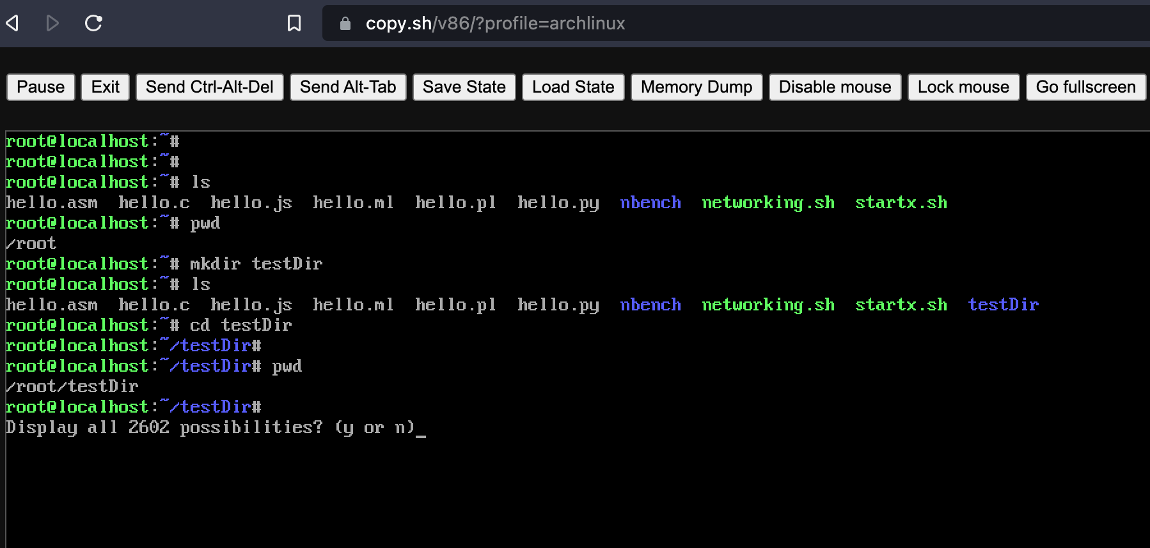This screenshot has width=1150, height=548.
Task: Click the 'mkdir testDir' command text
Action: point(256,264)
